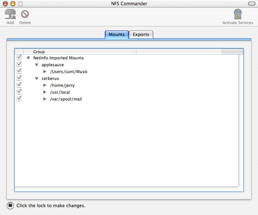258x215 pixels.
Task: Switch to the Exports tab
Action: tap(141, 35)
